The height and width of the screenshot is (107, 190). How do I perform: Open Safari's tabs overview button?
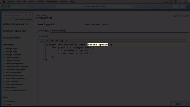pyautogui.click(x=182, y=6)
